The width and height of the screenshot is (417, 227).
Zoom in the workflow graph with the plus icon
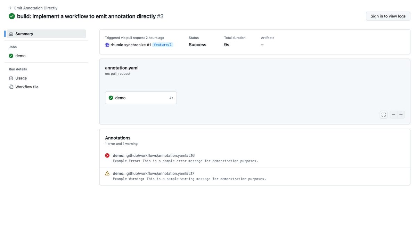coord(401,114)
